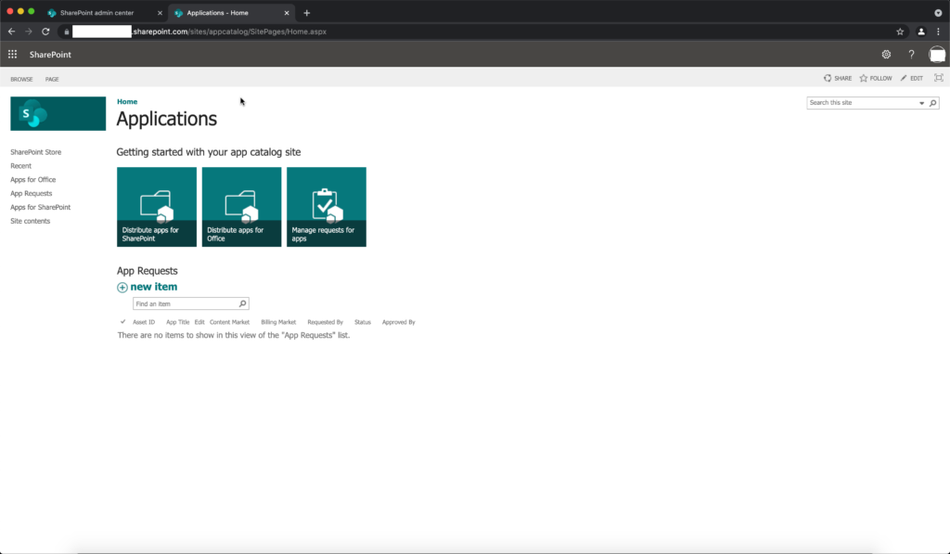Open the Chrome tab search dropdown arrow
This screenshot has height=554, width=950.
pyautogui.click(x=938, y=13)
